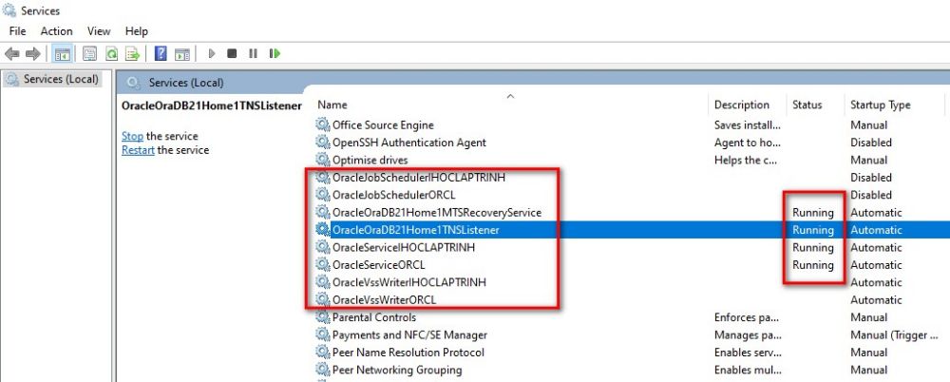Click gear icon of OracleJobSchedulerIHOCLAPTRINH
This screenshot has width=950, height=382.
pos(323,178)
